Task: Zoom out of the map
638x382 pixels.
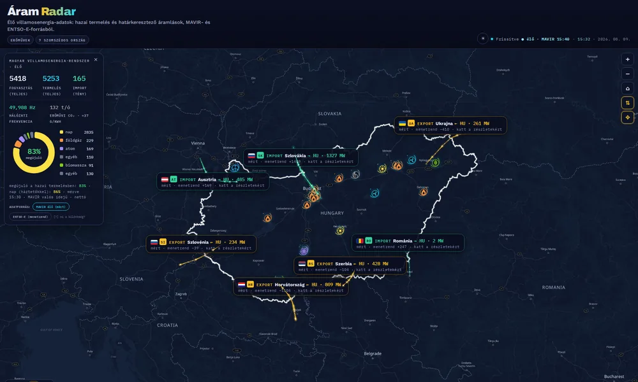Action: pos(627,74)
